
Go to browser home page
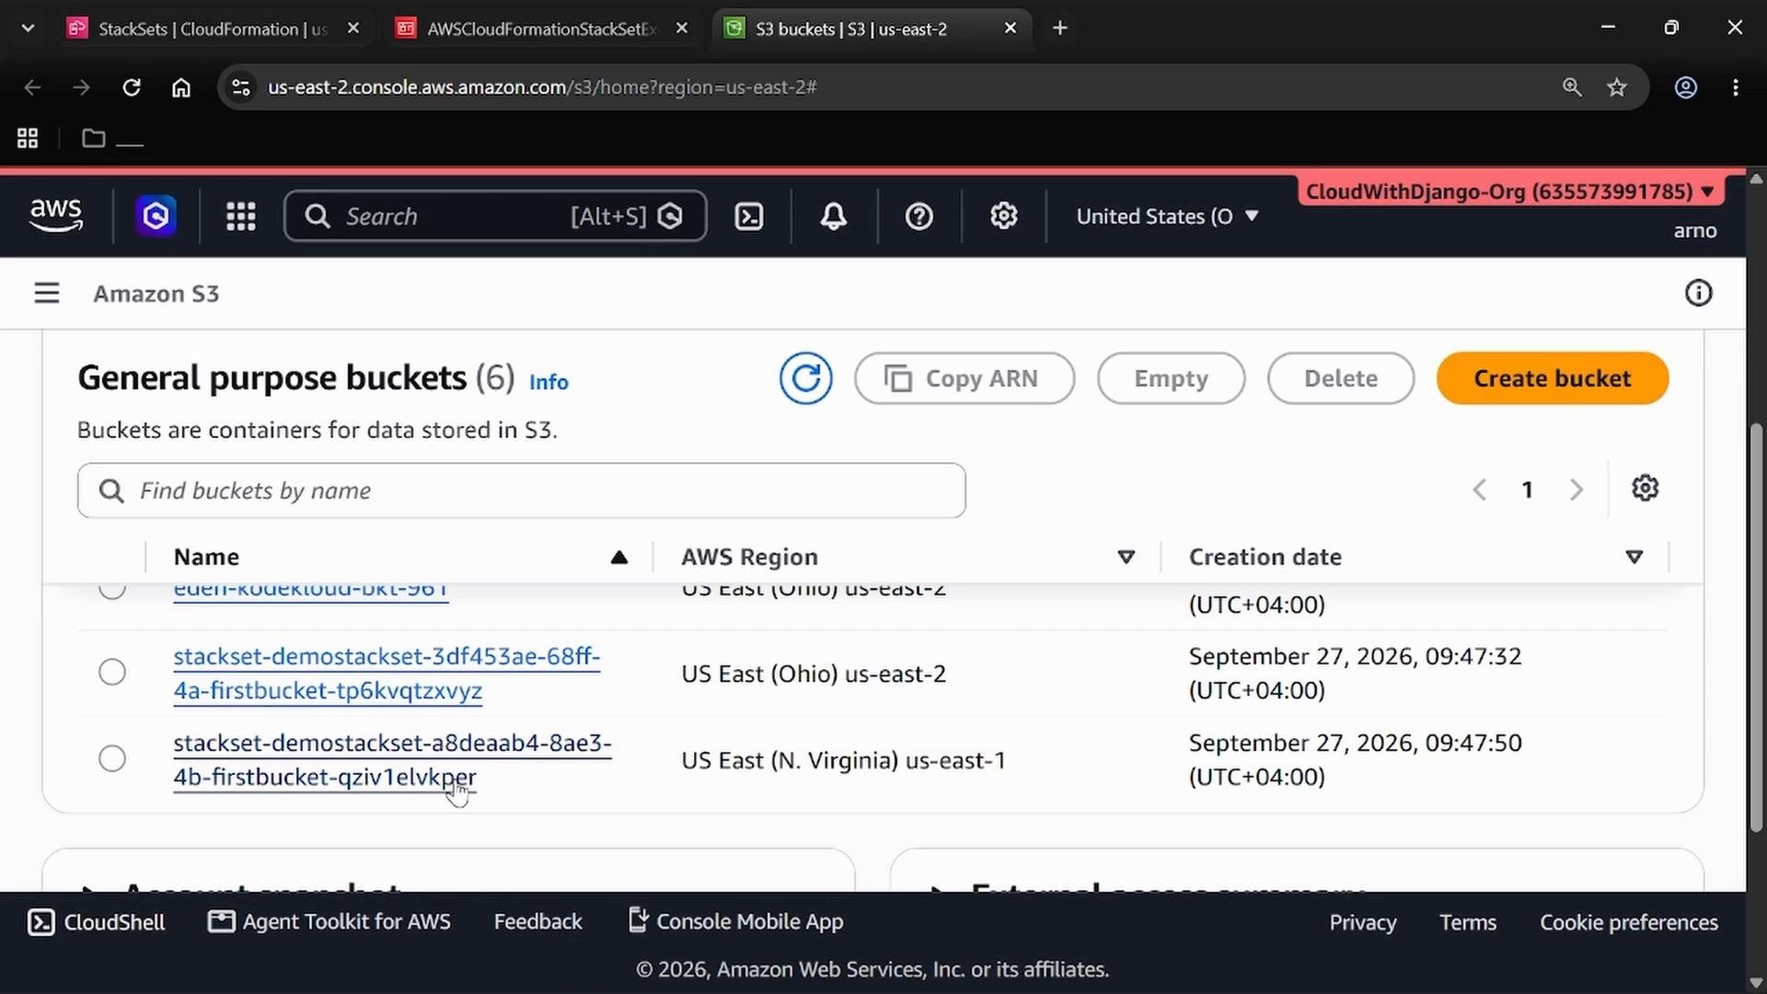[x=181, y=87]
